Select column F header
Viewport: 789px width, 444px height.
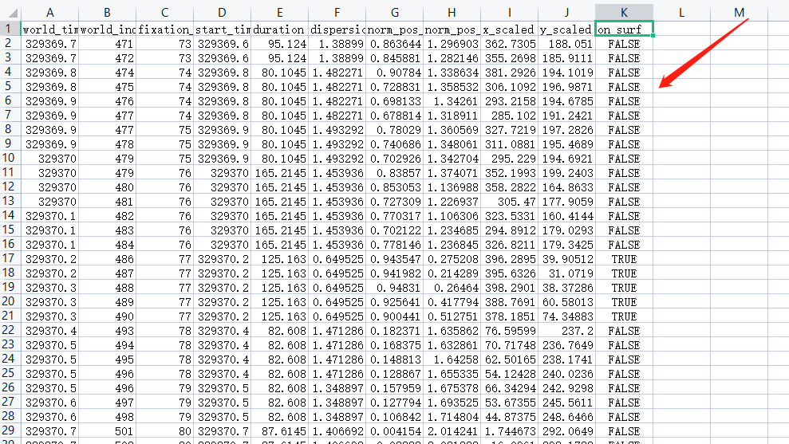click(337, 12)
